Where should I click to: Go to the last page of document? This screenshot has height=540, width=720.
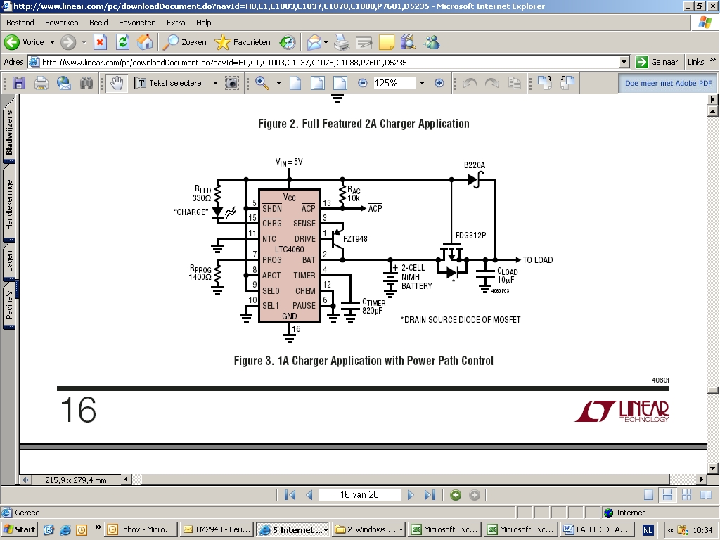coord(430,495)
